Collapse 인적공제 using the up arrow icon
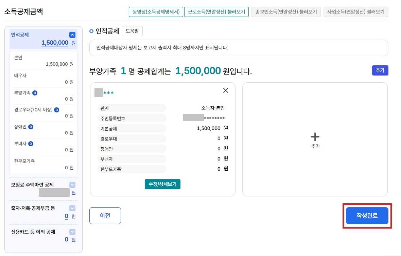 (x=72, y=34)
